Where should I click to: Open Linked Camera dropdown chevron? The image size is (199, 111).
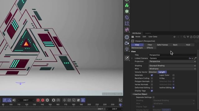(192, 58)
